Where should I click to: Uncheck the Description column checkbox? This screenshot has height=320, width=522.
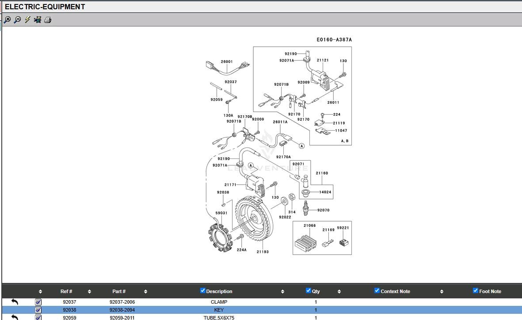[203, 290]
